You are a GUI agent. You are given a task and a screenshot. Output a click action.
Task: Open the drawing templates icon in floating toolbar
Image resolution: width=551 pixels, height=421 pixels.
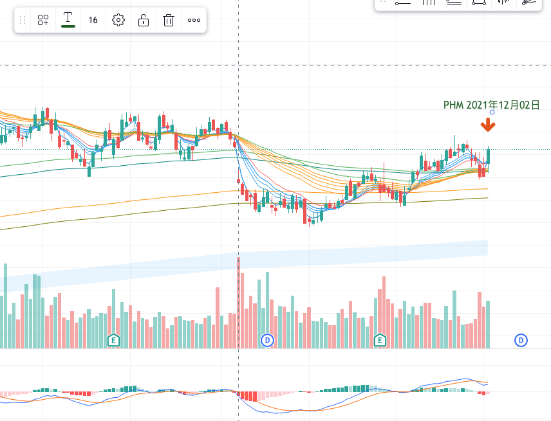point(43,20)
